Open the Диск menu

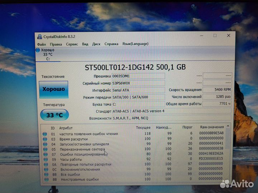96,44
